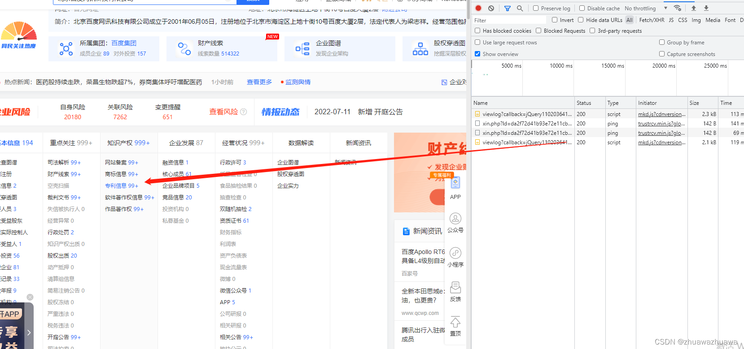Advance the APP promo banner arrow
This screenshot has width=744, height=349.
pyautogui.click(x=29, y=332)
